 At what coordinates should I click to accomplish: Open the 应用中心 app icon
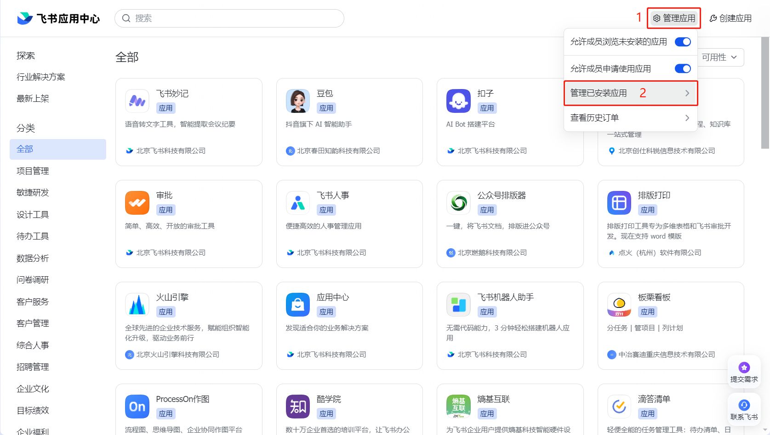(x=298, y=305)
